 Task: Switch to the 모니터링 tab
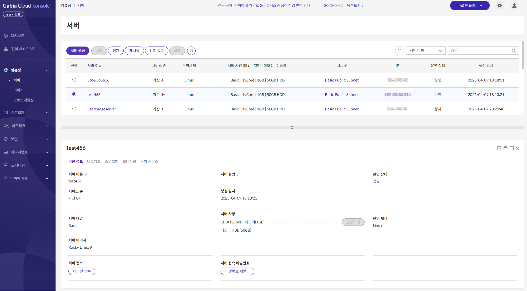[129, 162]
